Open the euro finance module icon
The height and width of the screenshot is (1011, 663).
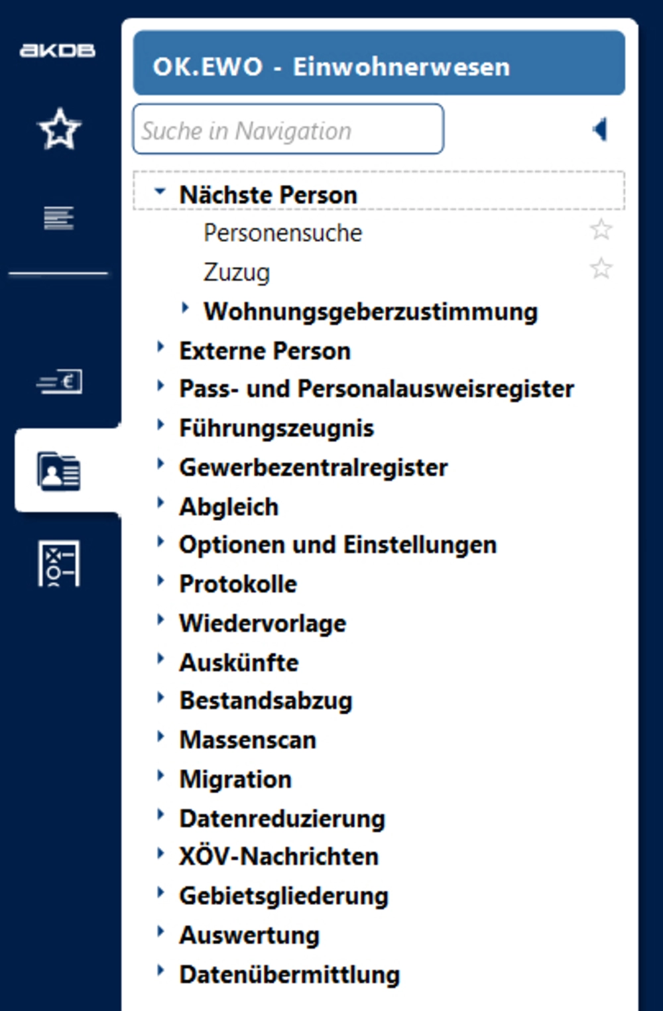click(60, 382)
